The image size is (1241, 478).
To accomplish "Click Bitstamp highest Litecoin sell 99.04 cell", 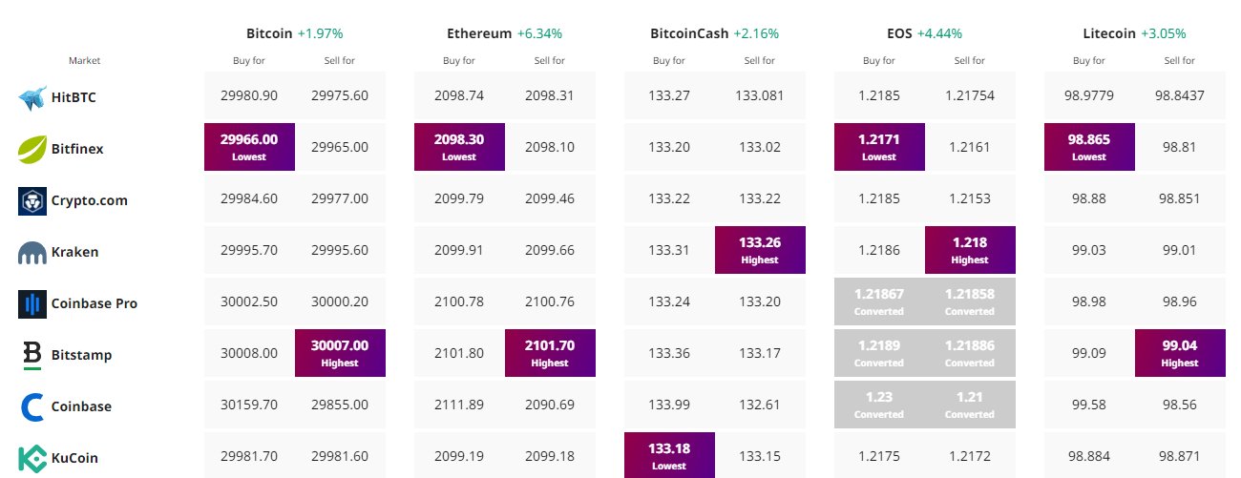I will 1180,353.
